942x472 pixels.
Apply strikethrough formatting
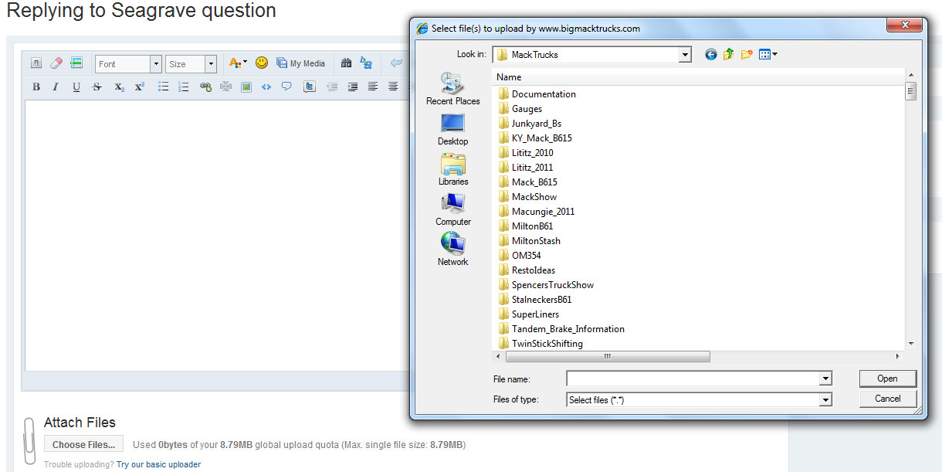pos(97,87)
